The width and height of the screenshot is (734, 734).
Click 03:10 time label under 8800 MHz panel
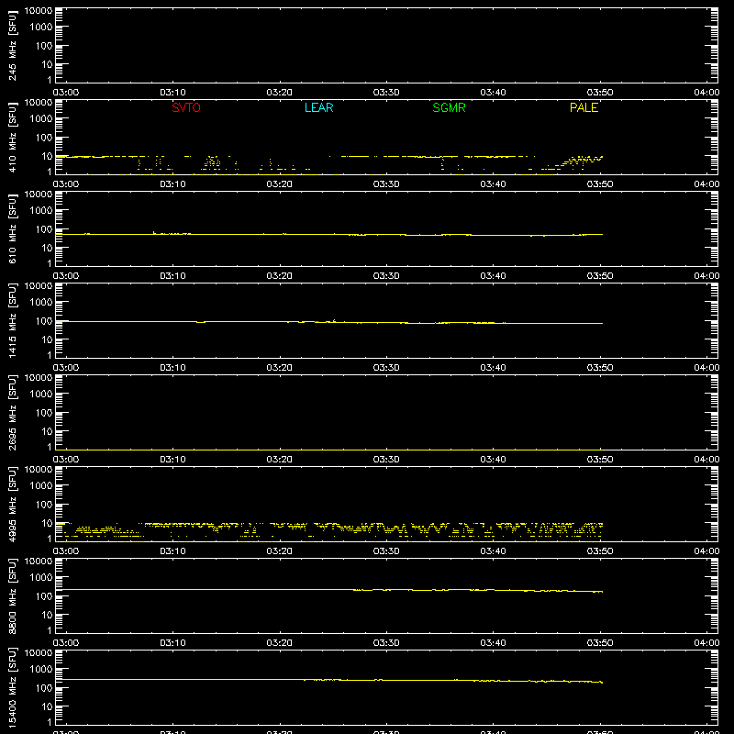172,643
